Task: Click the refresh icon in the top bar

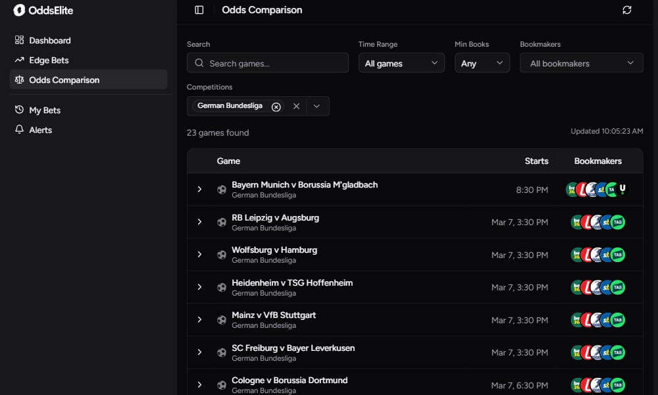Action: pos(626,10)
